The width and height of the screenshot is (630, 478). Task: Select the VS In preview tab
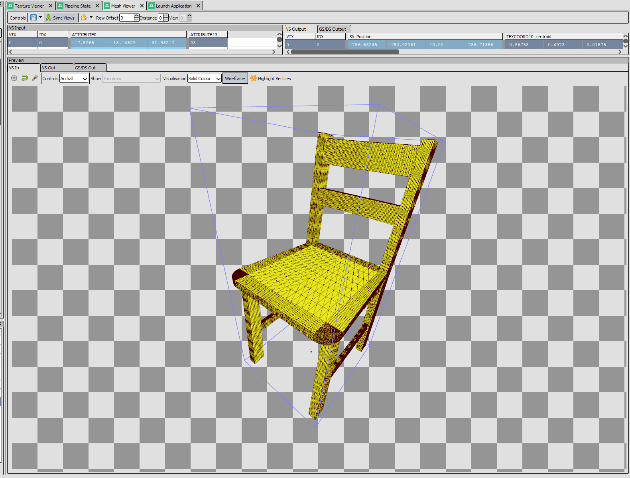click(24, 68)
